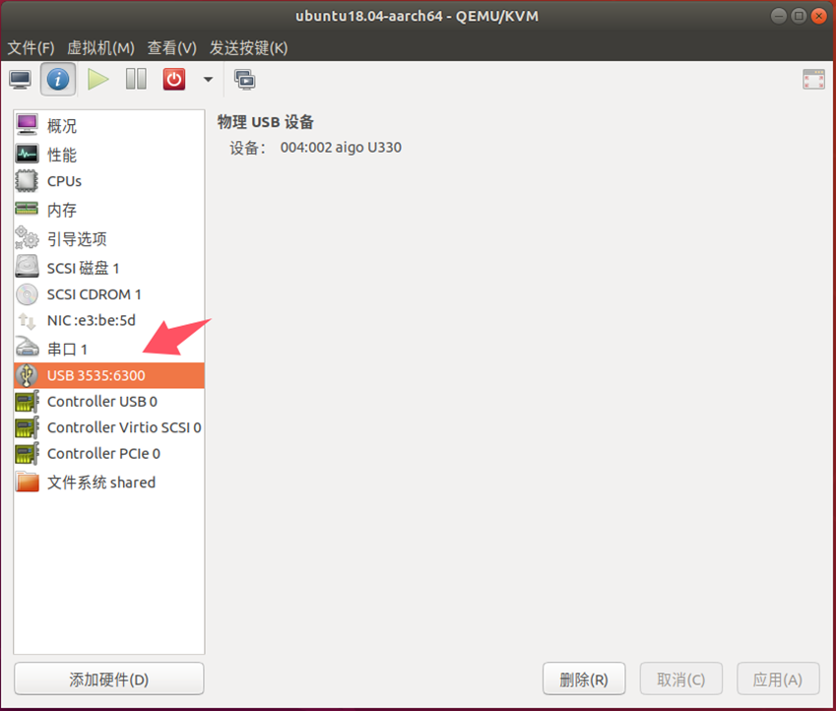Viewport: 836px width, 711px height.
Task: Select the SCSI 磁盘 1 disk icon
Action: click(x=27, y=267)
